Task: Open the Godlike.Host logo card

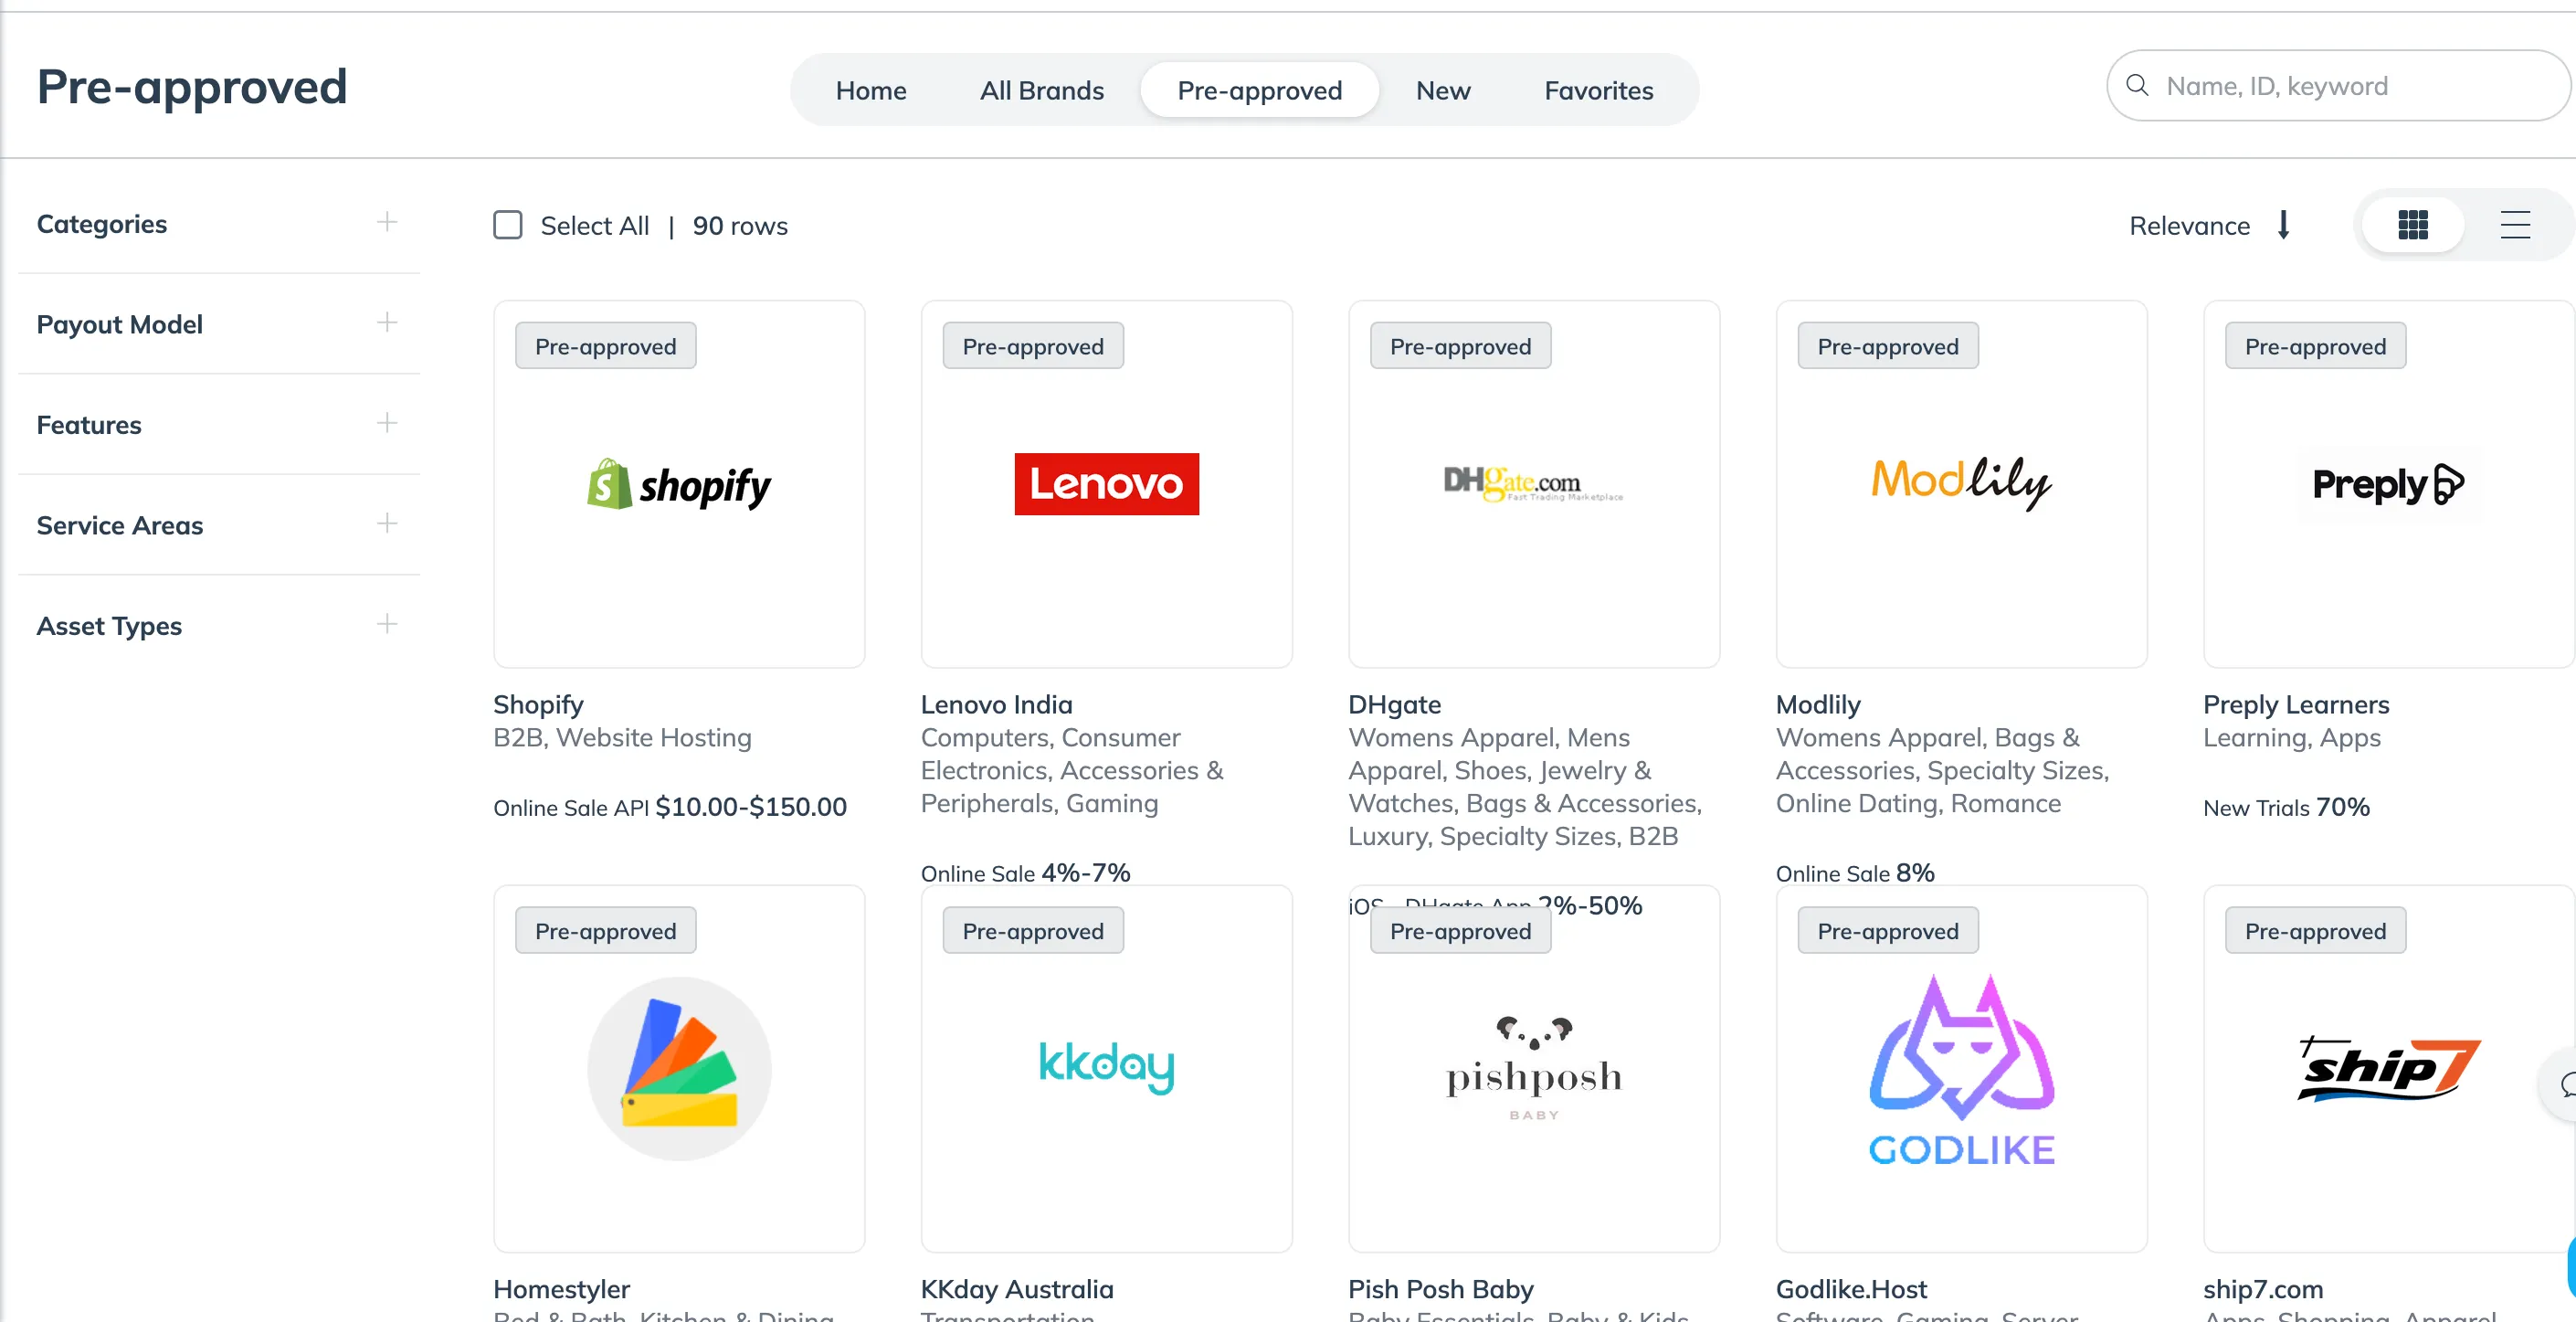Action: click(1961, 1068)
